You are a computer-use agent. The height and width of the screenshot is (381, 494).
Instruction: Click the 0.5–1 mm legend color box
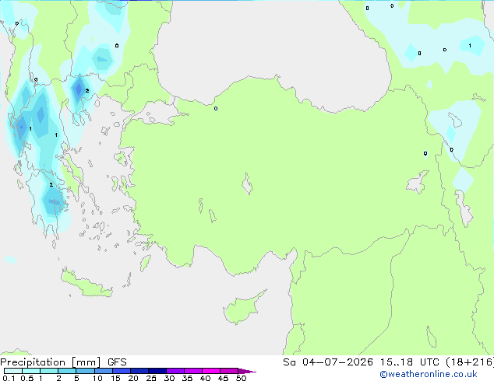pos(31,371)
